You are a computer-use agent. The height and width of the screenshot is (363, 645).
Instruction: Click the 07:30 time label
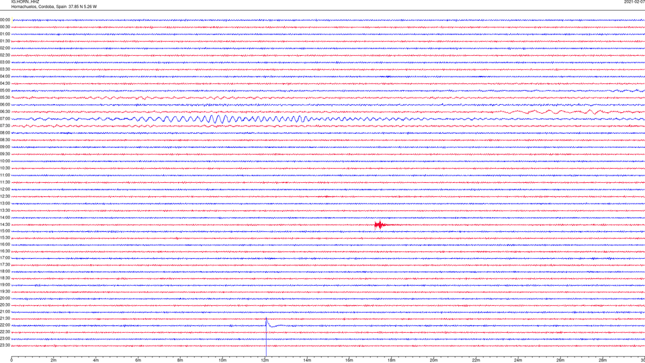tap(5, 126)
